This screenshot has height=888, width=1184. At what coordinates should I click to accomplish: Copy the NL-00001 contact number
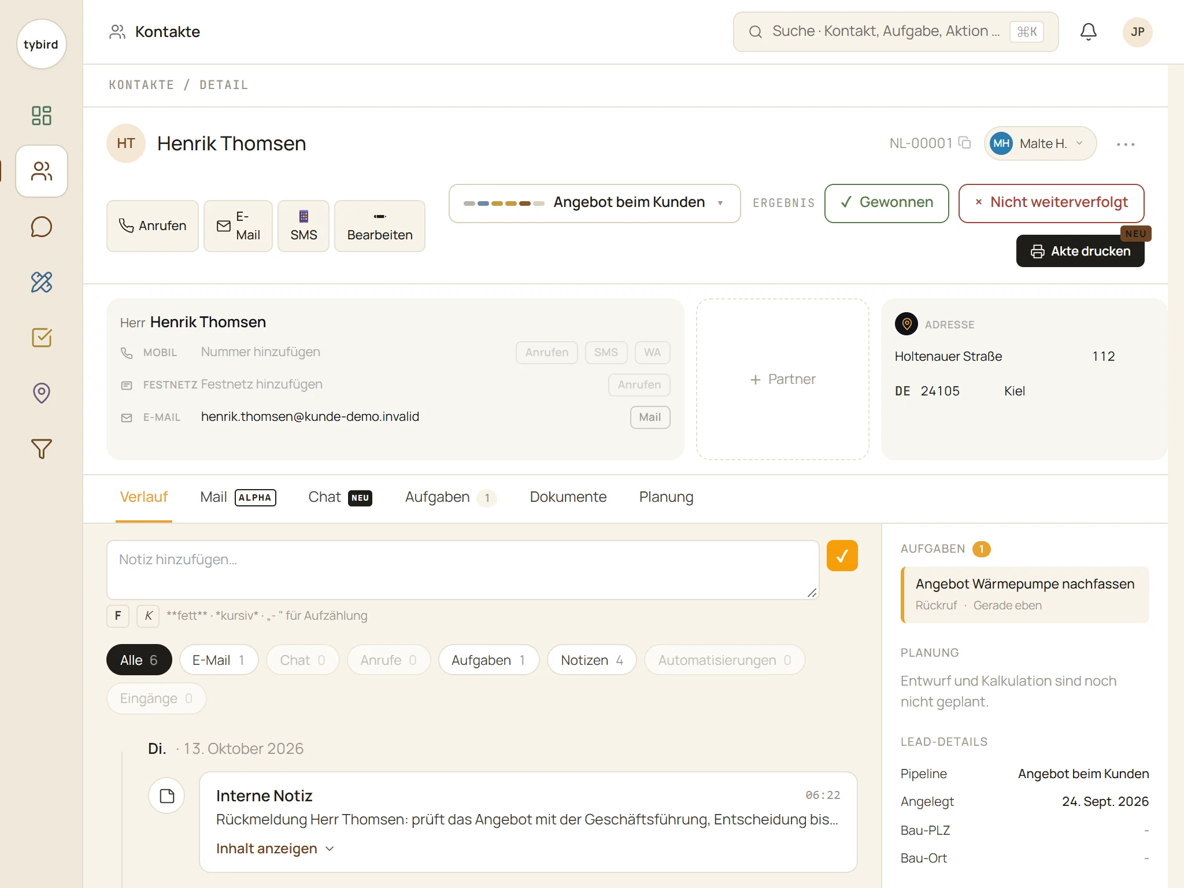pos(964,143)
